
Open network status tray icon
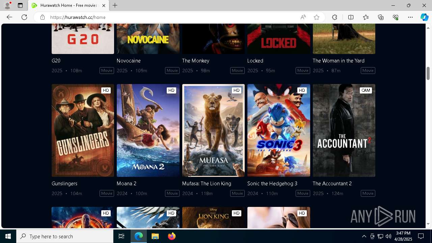click(380, 236)
